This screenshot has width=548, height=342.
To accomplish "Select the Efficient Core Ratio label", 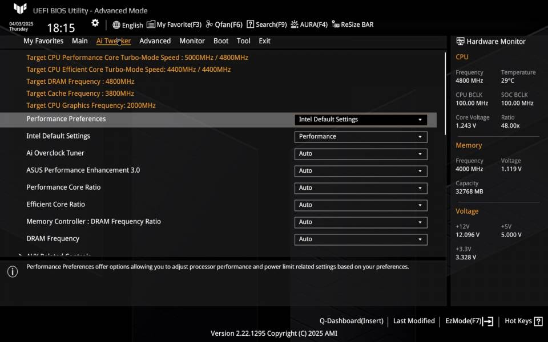I will 55,204.
